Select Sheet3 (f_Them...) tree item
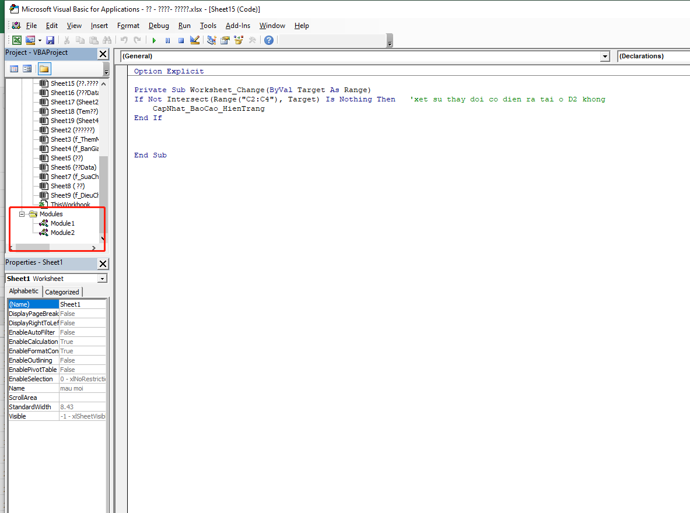This screenshot has width=690, height=513. point(75,139)
